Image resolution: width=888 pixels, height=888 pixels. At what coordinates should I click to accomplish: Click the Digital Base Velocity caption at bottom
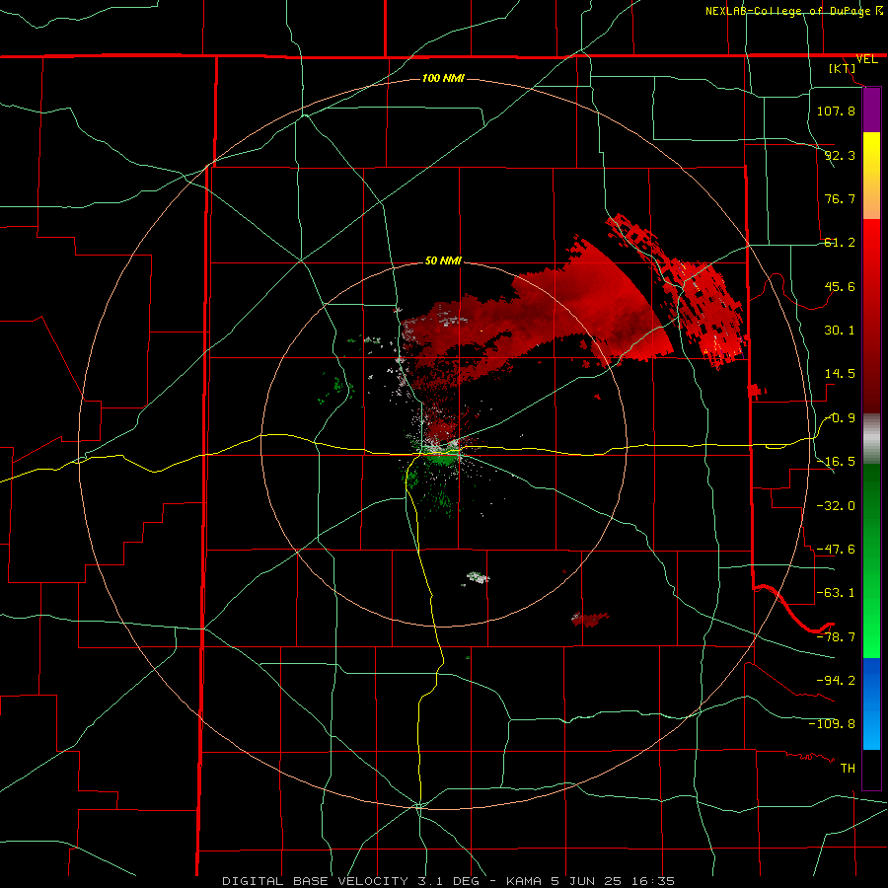pyautogui.click(x=448, y=881)
